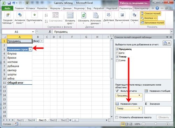Open the Действия ribbon icon
The width and height of the screenshot is (175, 128).
click(108, 15)
